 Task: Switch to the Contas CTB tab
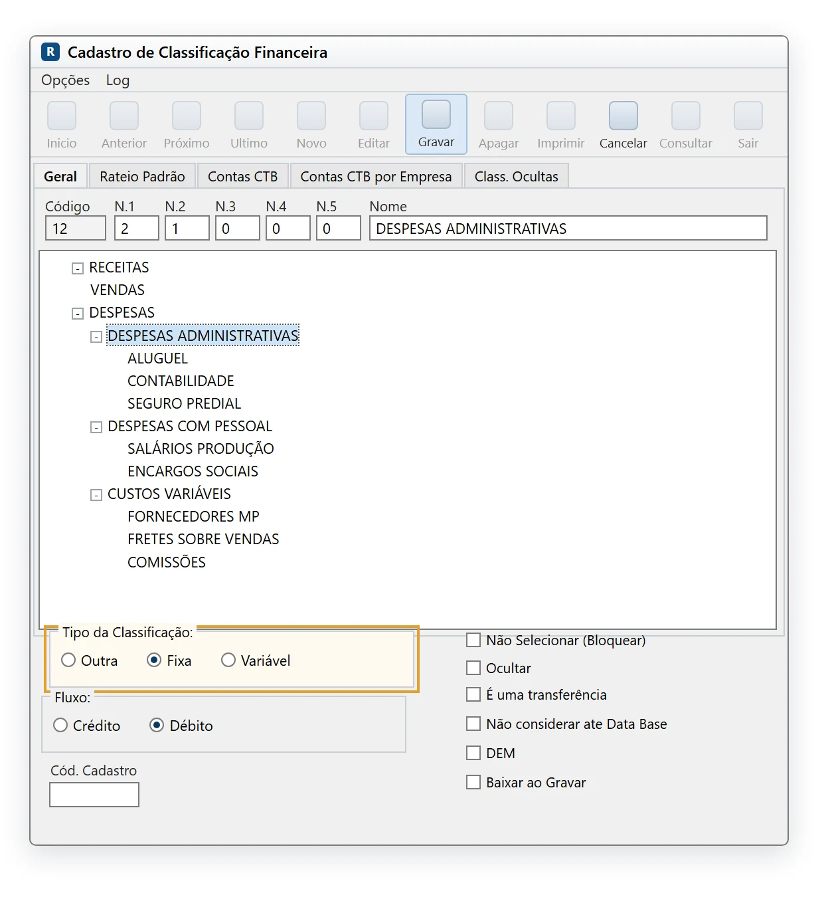pos(242,176)
